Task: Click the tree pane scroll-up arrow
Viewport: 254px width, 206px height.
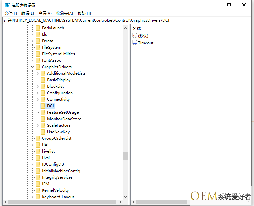Action: tap(126, 28)
